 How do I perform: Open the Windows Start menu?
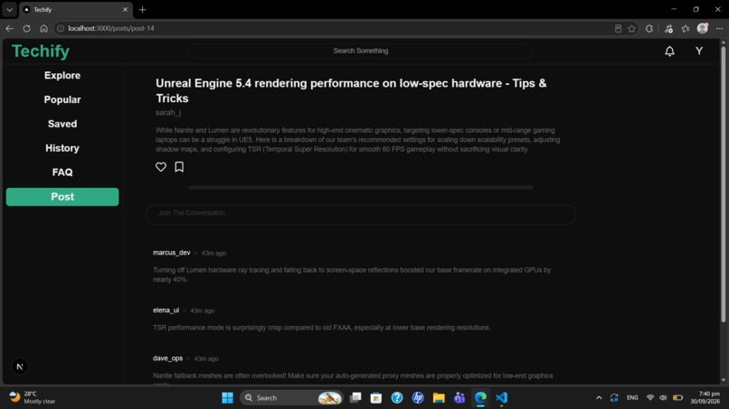click(227, 398)
